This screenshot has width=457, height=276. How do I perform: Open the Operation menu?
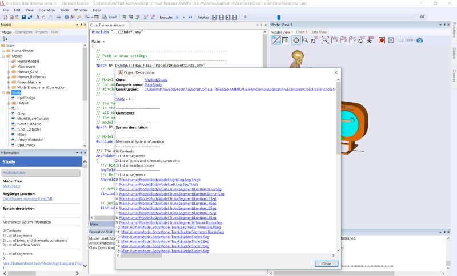pyautogui.click(x=47, y=10)
